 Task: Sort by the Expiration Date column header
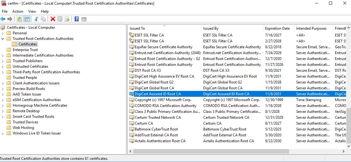tap(279, 28)
